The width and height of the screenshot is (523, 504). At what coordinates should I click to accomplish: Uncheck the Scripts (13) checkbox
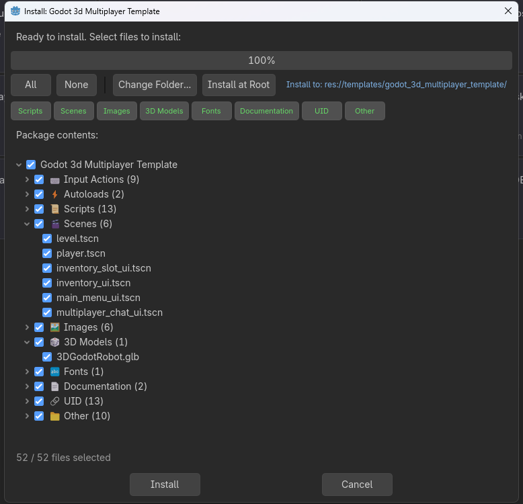39,209
